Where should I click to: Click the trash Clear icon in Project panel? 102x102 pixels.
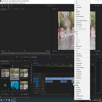[28, 94]
